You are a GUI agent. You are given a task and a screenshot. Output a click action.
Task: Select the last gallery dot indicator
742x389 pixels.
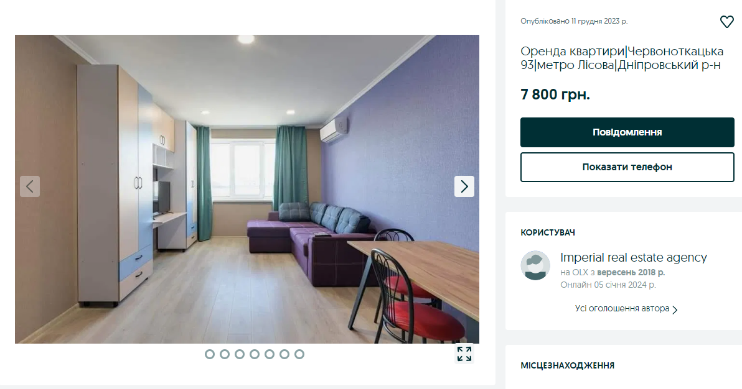[x=299, y=354]
